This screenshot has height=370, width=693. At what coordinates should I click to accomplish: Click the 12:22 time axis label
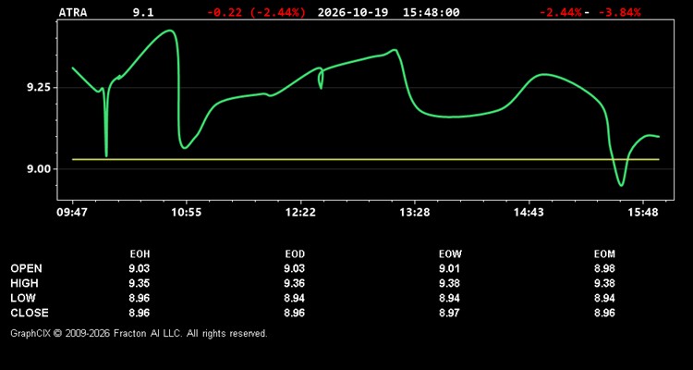[x=300, y=213]
